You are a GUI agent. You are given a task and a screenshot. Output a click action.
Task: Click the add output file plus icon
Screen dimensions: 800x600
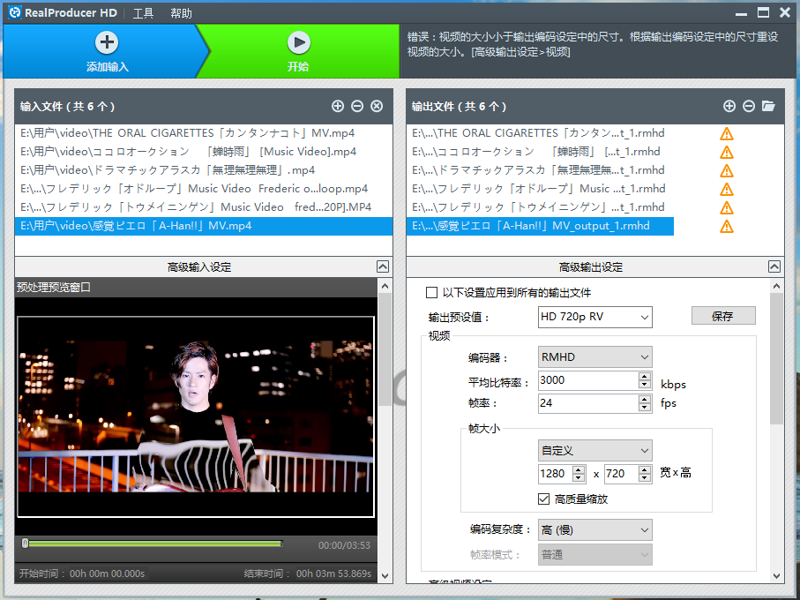(x=729, y=106)
